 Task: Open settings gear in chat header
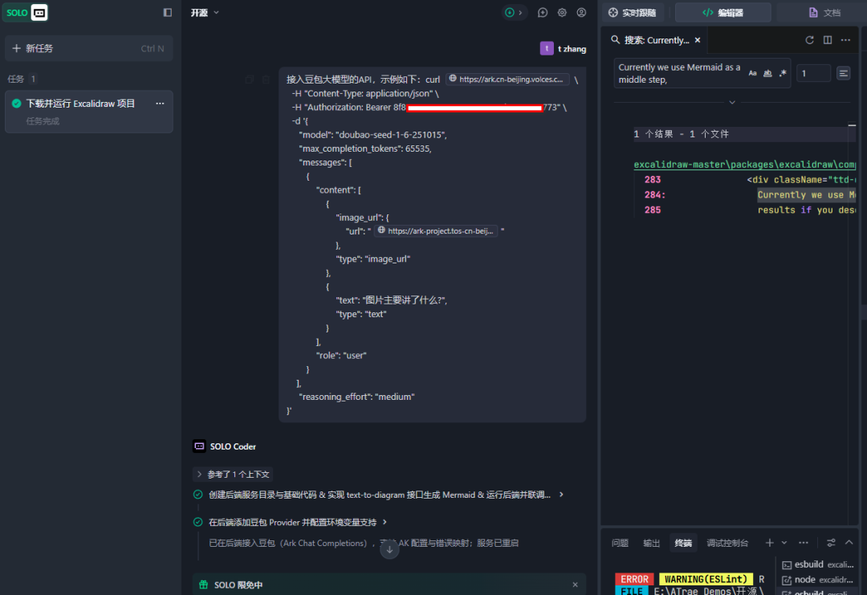(x=562, y=12)
